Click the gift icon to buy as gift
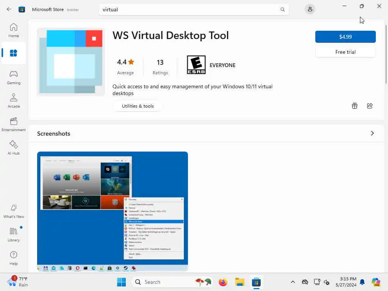The width and height of the screenshot is (388, 291). pyautogui.click(x=355, y=106)
